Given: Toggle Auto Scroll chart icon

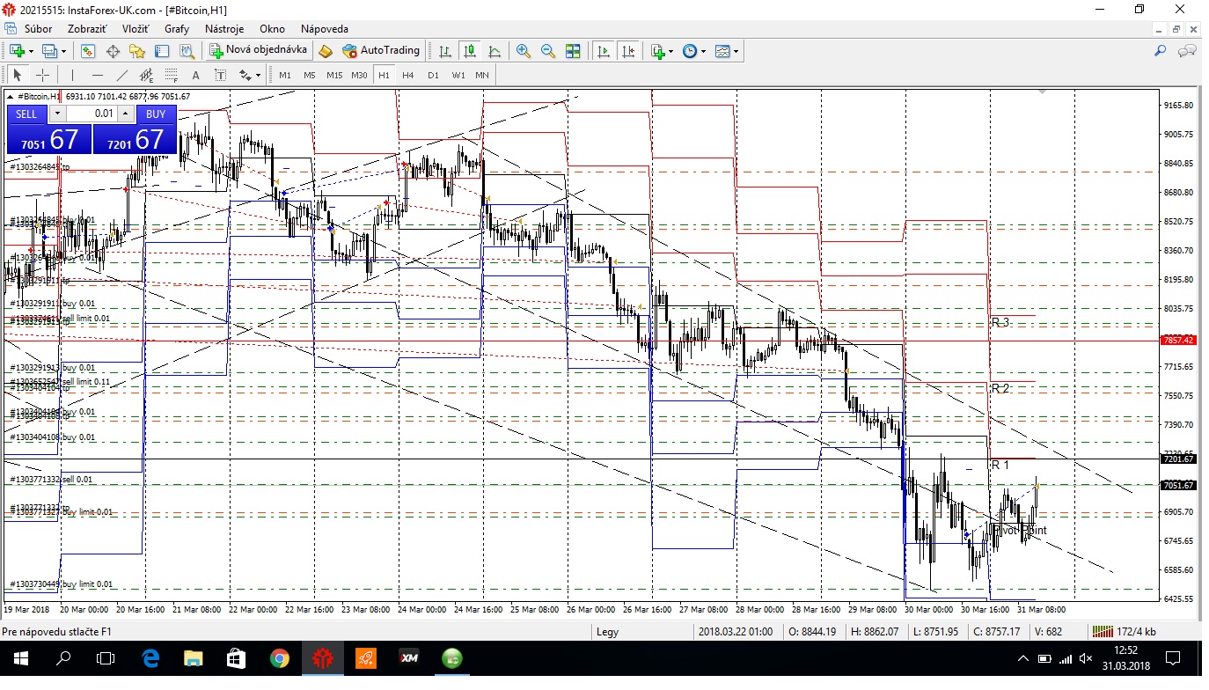Looking at the screenshot, I should (604, 51).
